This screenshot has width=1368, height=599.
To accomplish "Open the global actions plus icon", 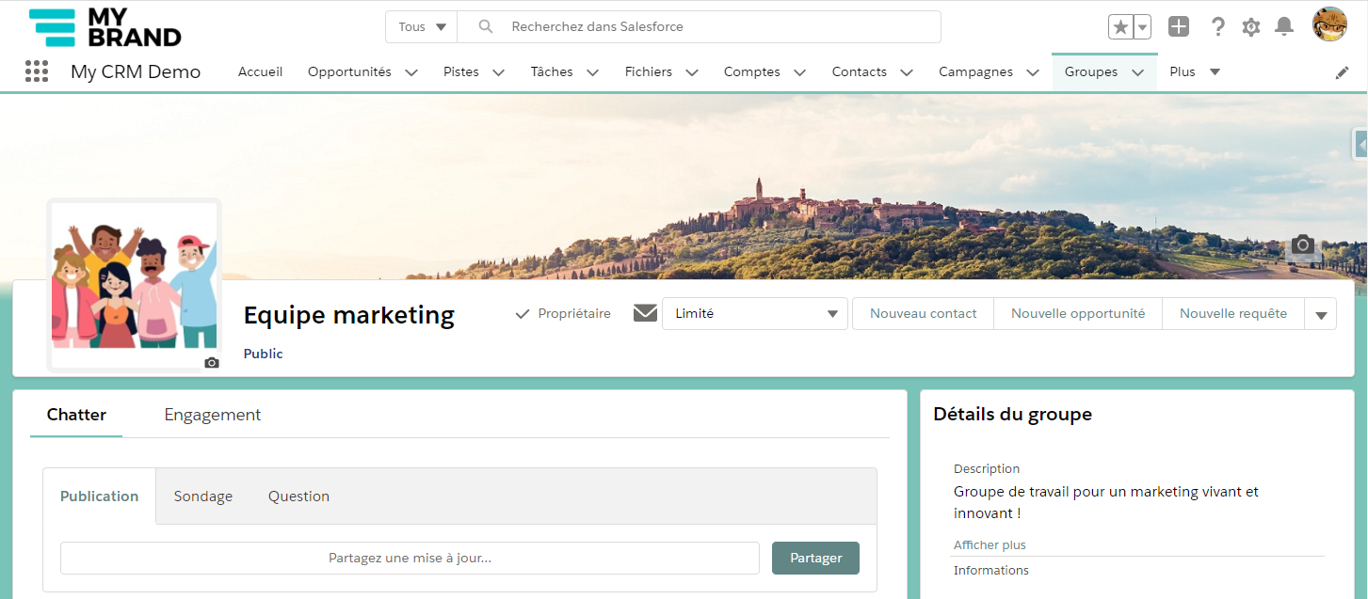I will click(1179, 27).
